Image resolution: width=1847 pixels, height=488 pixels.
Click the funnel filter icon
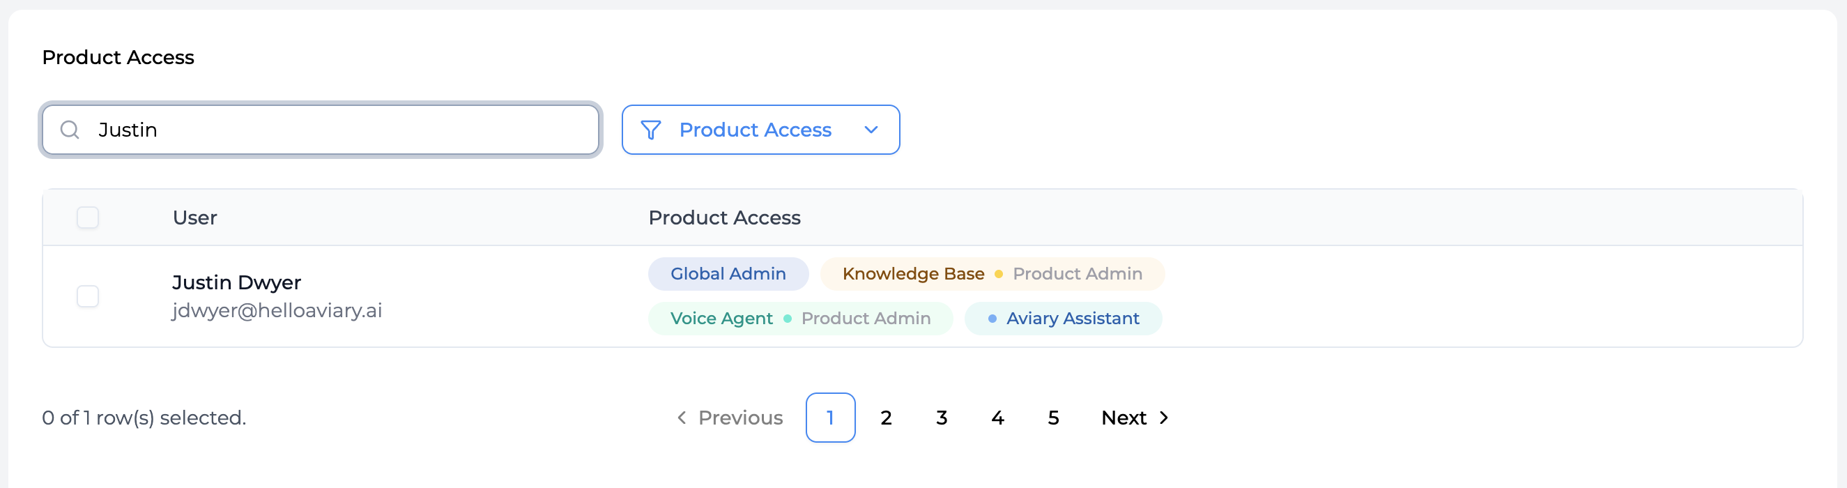click(x=650, y=130)
